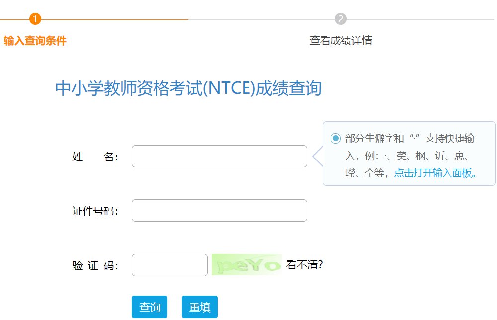Click the 姓名 name input field

(x=219, y=157)
